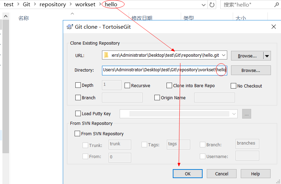Screen dimensions: 281x184
Task: Select the hello breadcrumb segment
Action: (x=111, y=4)
